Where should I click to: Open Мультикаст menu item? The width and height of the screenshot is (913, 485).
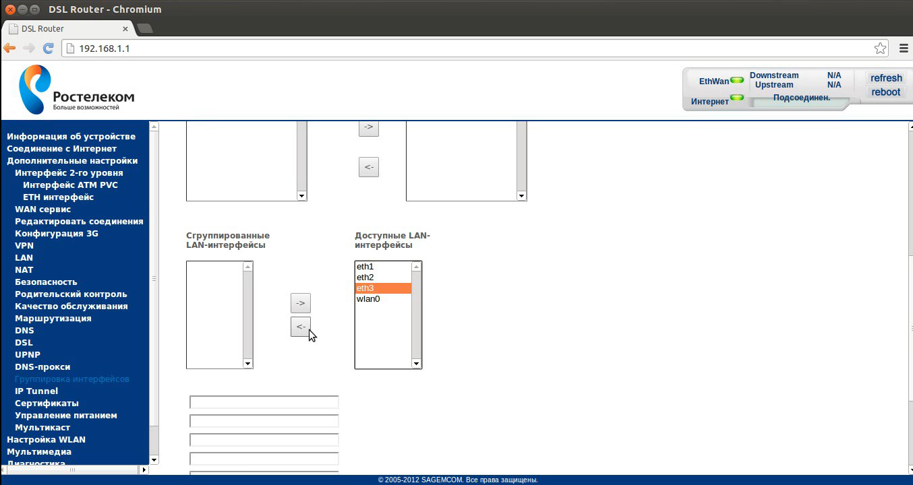click(42, 427)
